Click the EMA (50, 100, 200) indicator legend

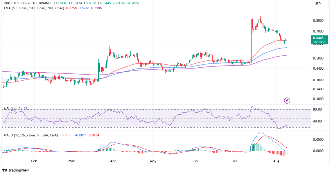click(x=34, y=8)
